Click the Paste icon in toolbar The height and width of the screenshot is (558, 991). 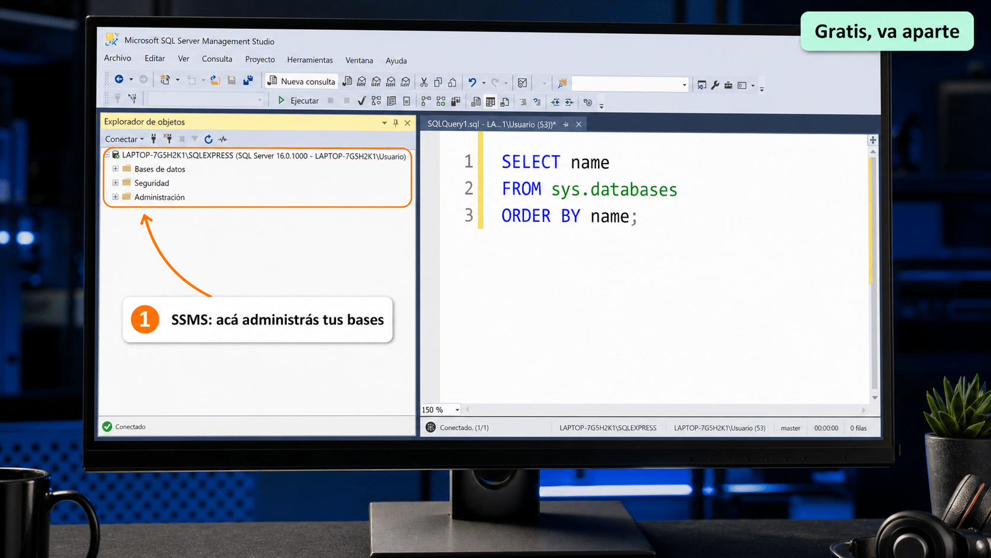click(x=452, y=82)
